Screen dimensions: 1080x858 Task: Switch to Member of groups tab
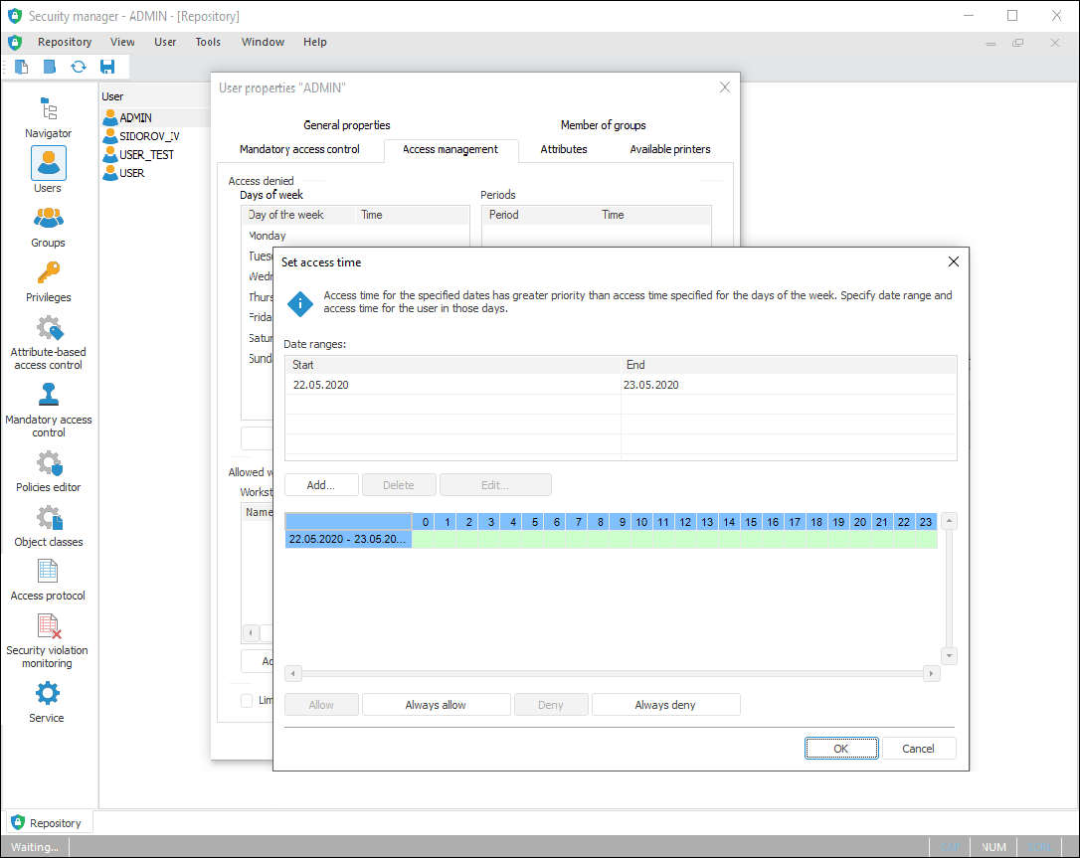(x=604, y=125)
